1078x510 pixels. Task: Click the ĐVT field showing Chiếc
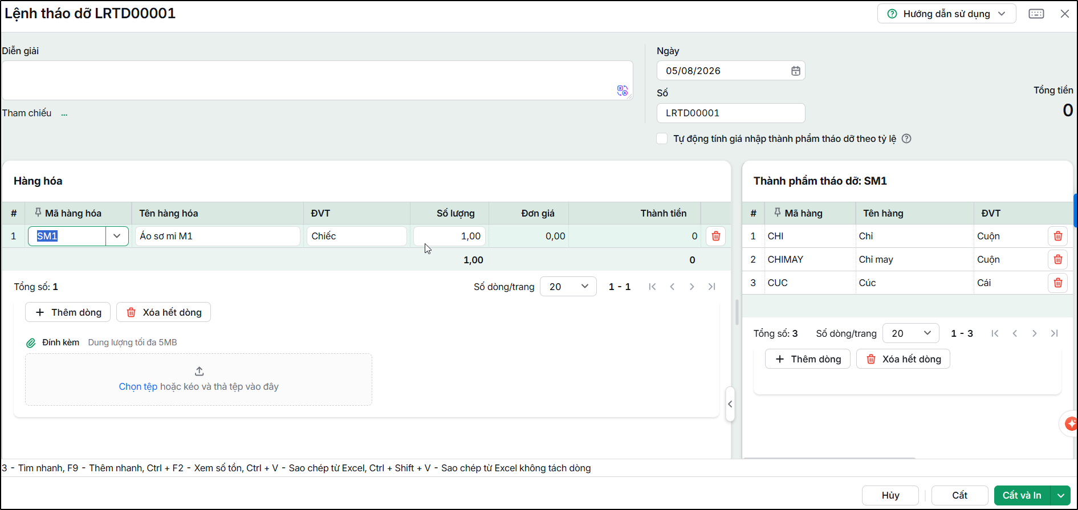[357, 236]
